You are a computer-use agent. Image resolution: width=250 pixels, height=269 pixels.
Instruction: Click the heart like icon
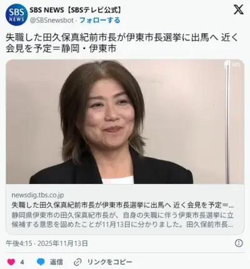coord(11,262)
